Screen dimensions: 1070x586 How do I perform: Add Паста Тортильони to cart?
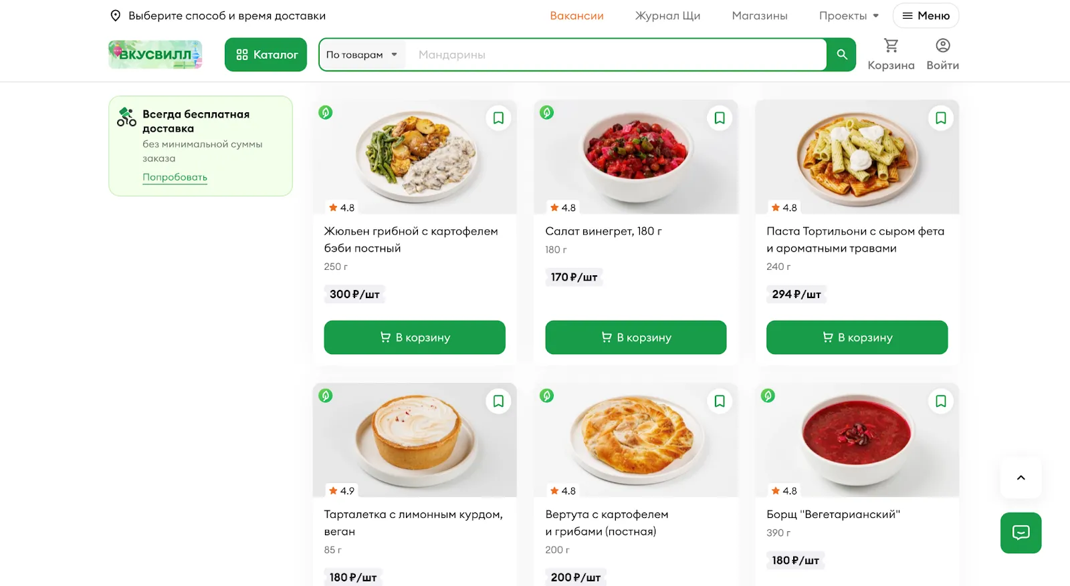point(857,337)
